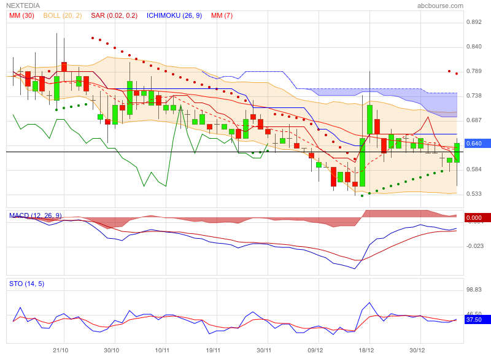Select the 0.738 price axis value
The height and width of the screenshot is (356, 491).
[x=474, y=96]
